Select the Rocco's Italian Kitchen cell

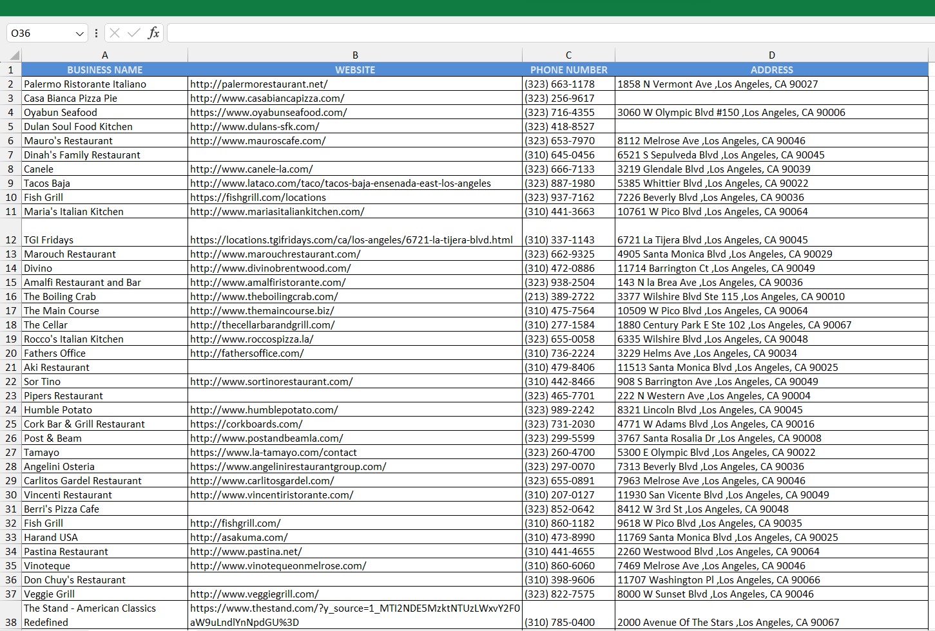click(105, 339)
